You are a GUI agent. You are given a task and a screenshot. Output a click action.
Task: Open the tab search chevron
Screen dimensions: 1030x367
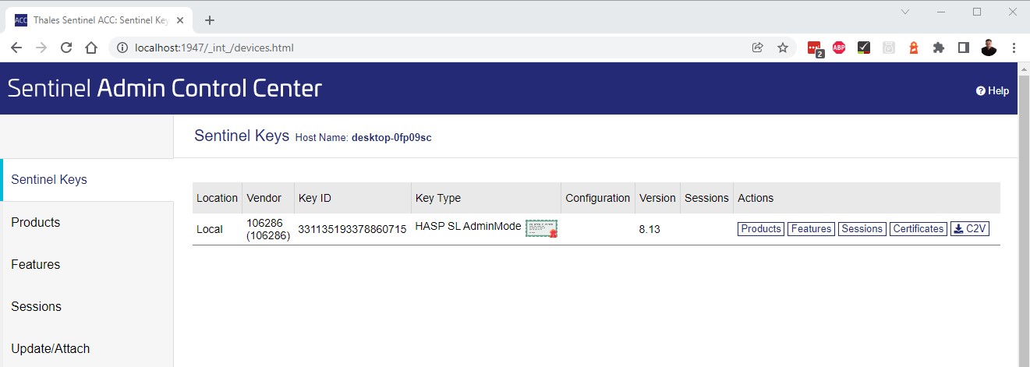[905, 12]
